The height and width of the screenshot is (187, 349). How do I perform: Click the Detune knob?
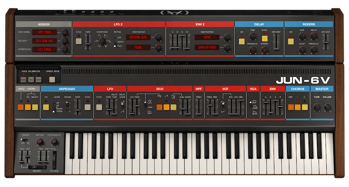click(40, 141)
